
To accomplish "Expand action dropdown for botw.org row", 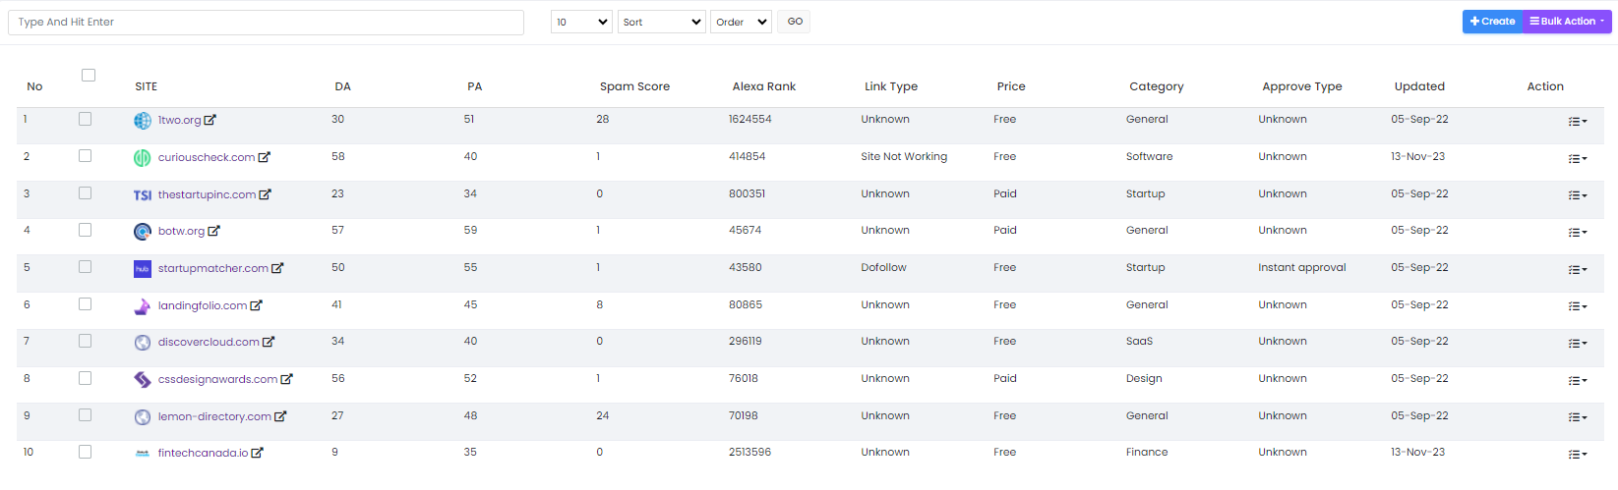I will pyautogui.click(x=1578, y=233).
